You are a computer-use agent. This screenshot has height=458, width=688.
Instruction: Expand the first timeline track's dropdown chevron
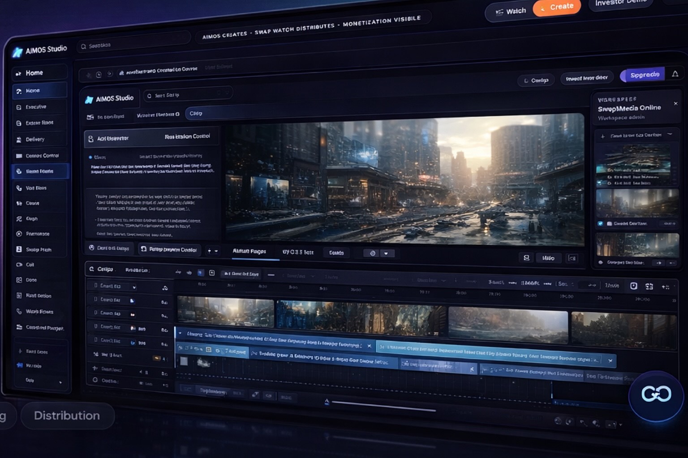tap(134, 287)
